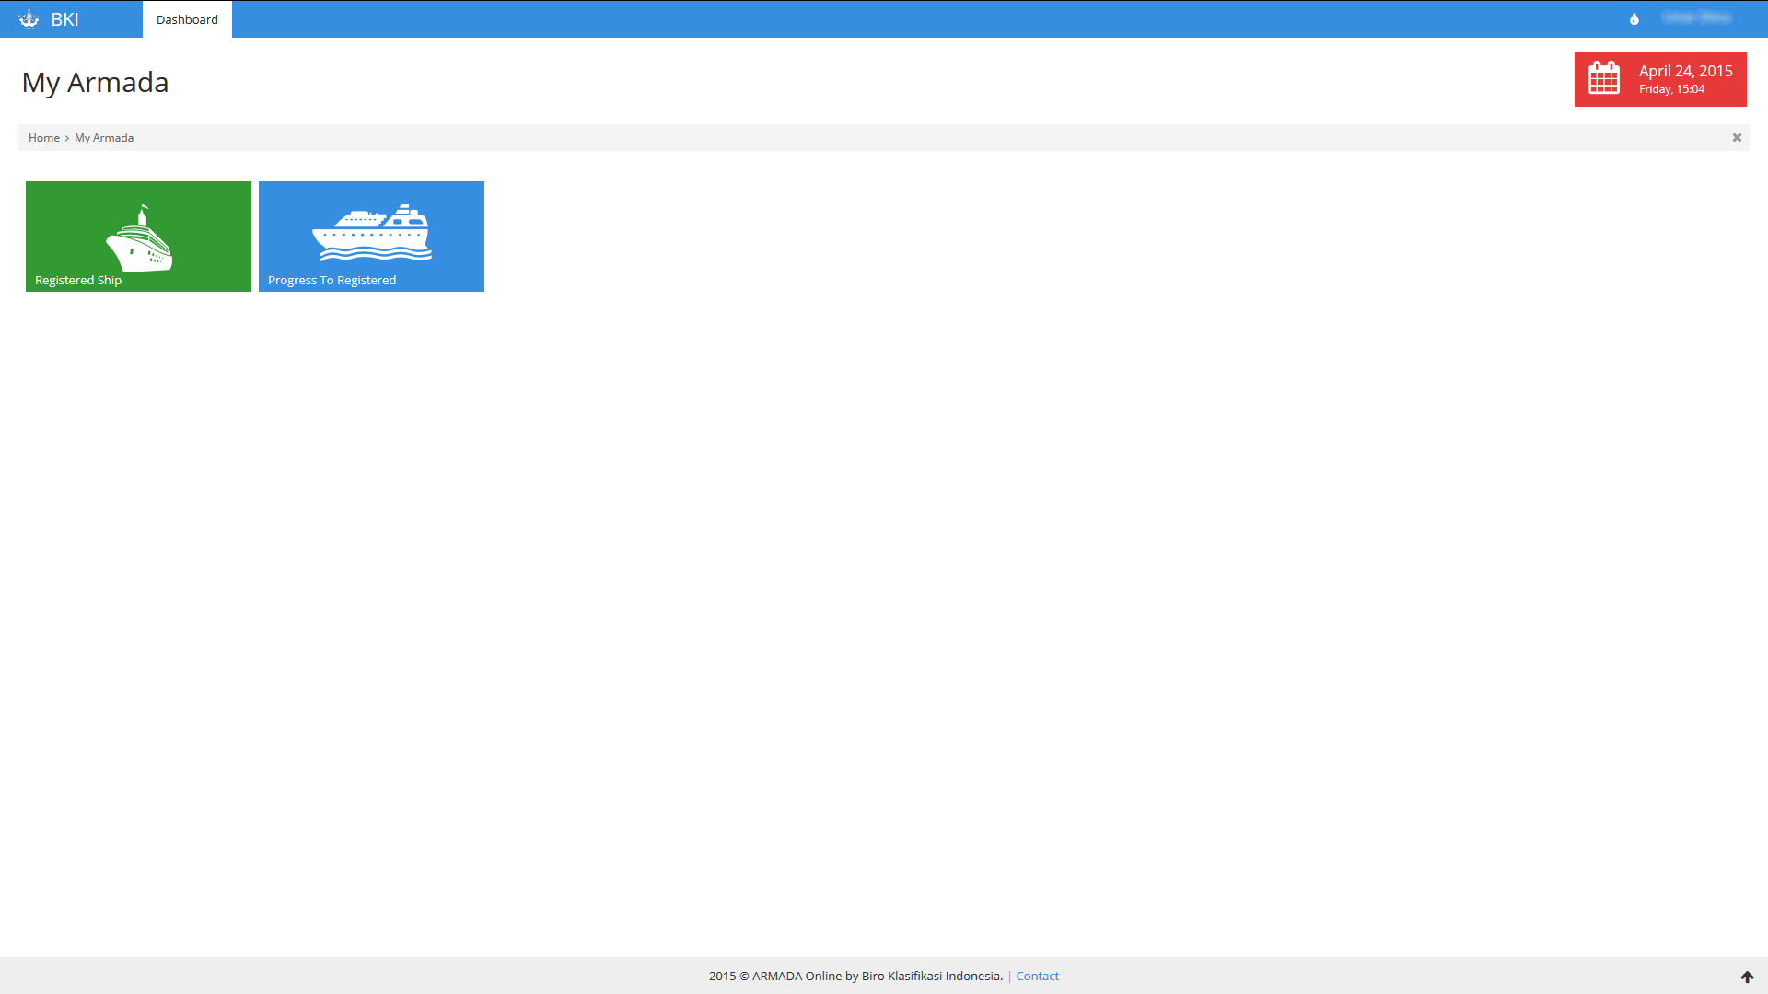Click the My Armada page heading

point(95,83)
